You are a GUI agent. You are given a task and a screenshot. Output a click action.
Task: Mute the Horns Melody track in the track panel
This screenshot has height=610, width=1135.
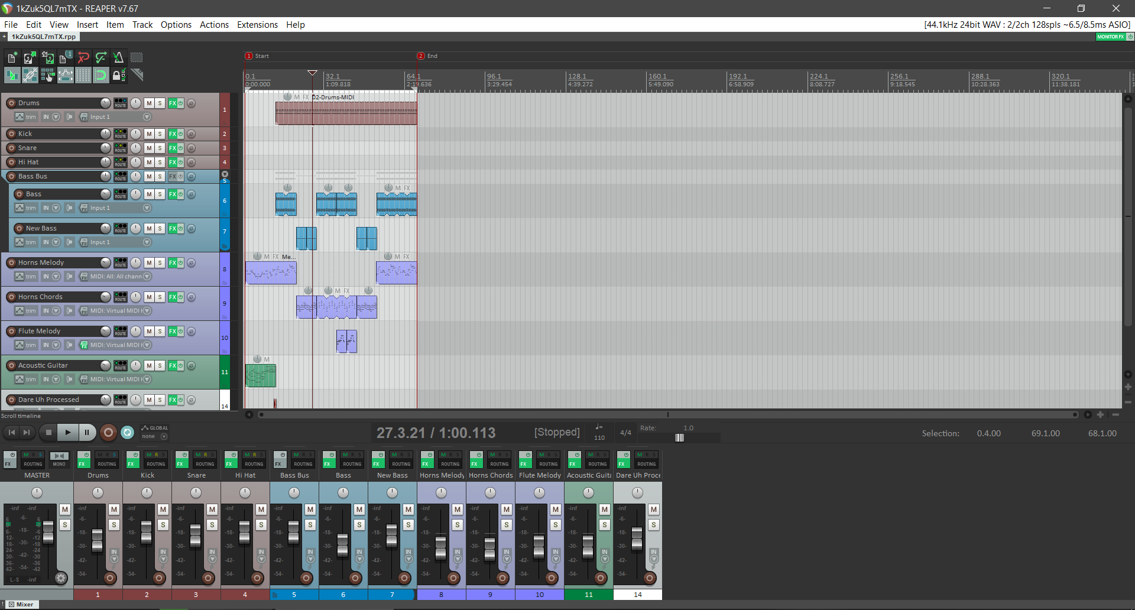149,262
